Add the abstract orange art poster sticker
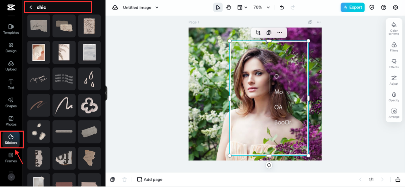Viewport: 405px width, 188px height. (39, 52)
